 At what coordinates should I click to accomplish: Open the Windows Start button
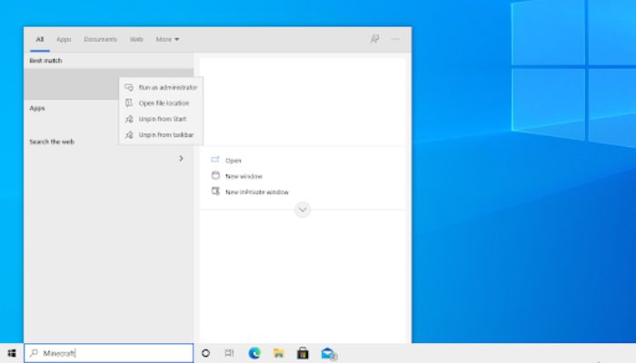(x=12, y=353)
